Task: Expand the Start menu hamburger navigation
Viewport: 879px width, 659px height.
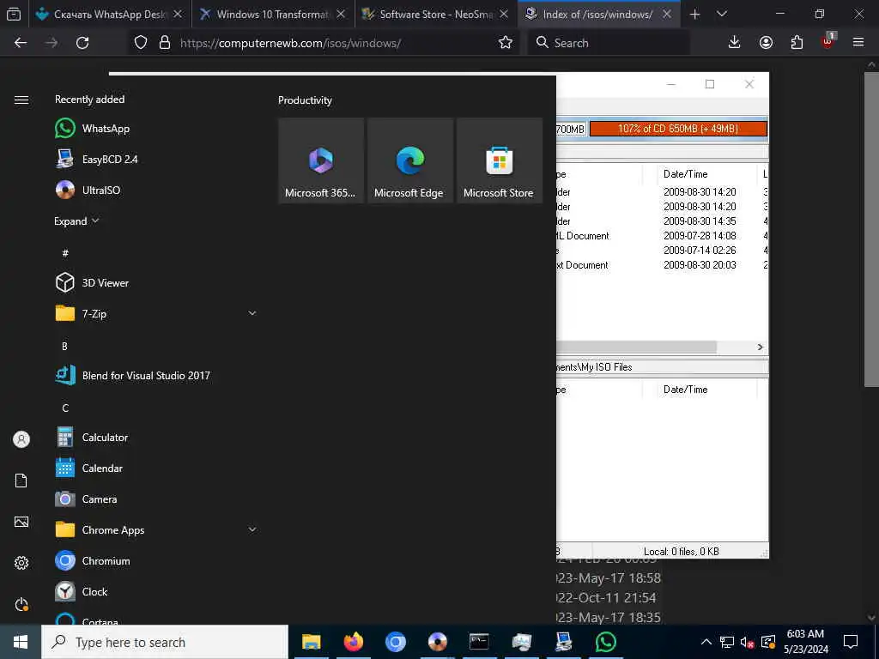Action: 21,100
